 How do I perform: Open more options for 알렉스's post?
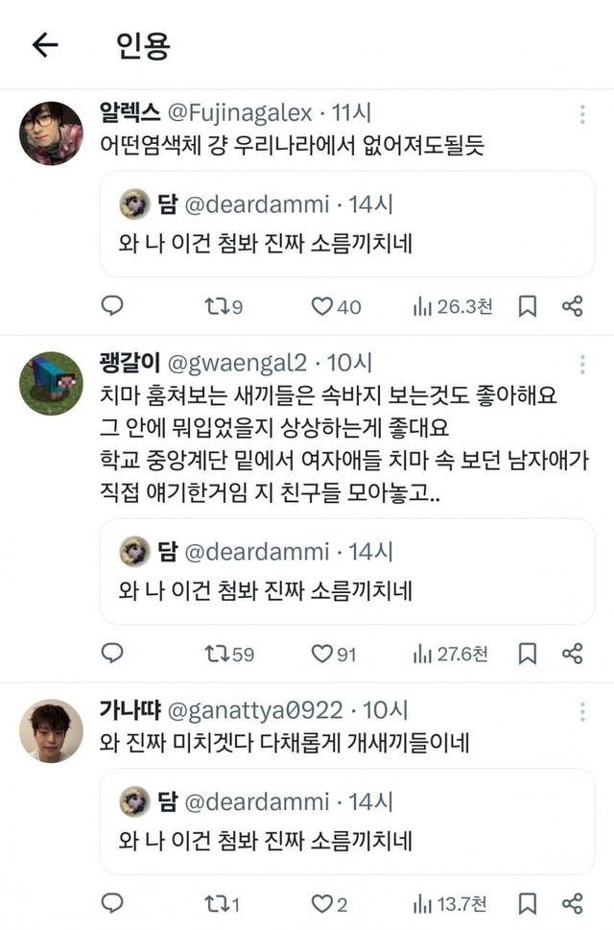click(x=582, y=114)
